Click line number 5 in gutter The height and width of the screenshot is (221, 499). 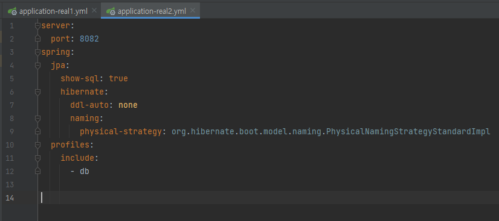tap(11, 79)
